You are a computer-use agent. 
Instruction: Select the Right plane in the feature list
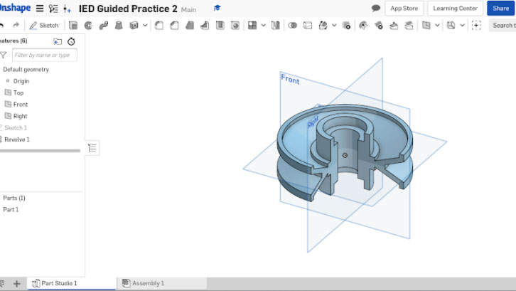20,116
